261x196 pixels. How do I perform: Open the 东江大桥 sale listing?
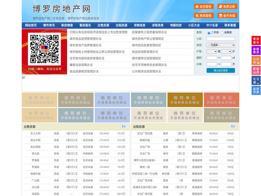36,134
